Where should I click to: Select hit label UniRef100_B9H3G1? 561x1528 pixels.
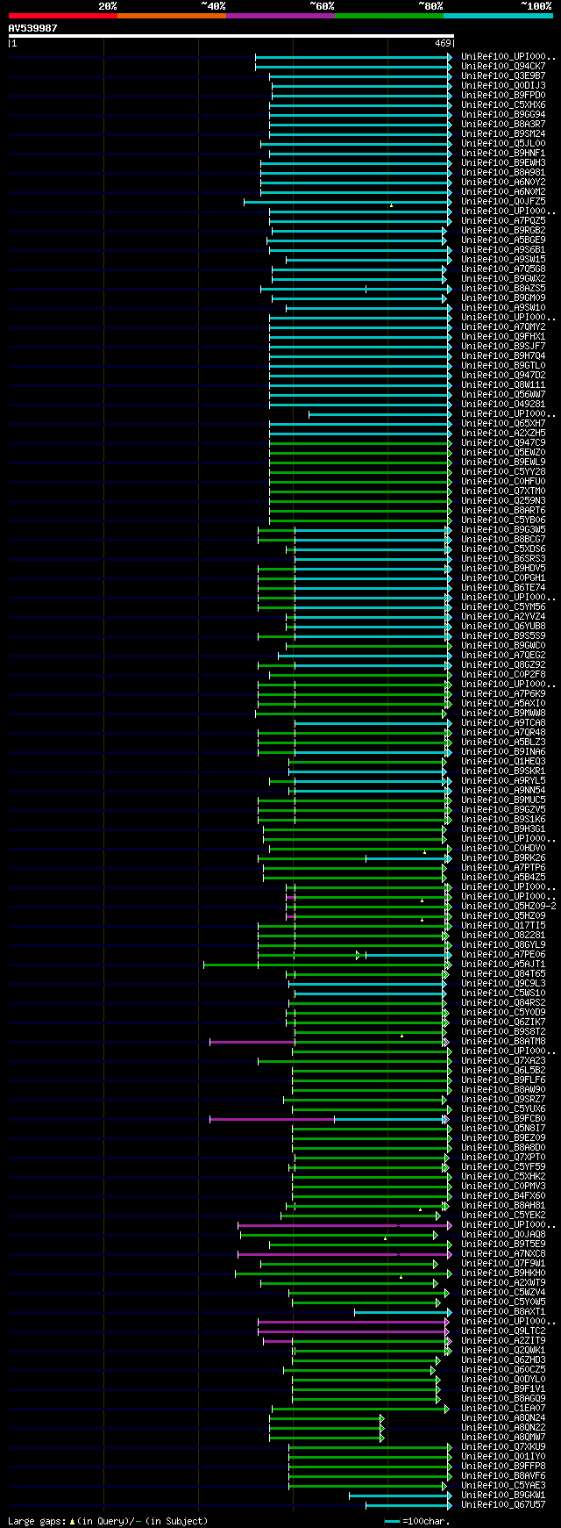click(x=503, y=829)
